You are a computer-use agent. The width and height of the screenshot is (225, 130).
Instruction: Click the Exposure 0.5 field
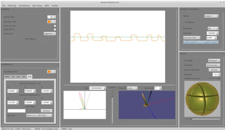click(x=215, y=75)
